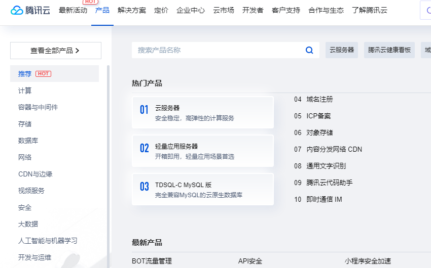431x268 pixels.
Task: Select the CDN与边缘 category
Action: click(x=35, y=174)
